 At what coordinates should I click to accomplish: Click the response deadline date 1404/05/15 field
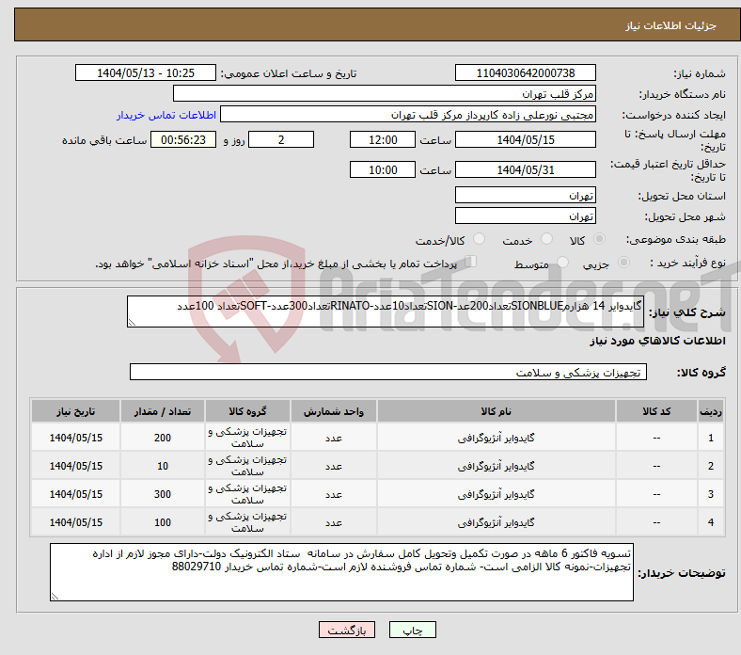click(525, 139)
